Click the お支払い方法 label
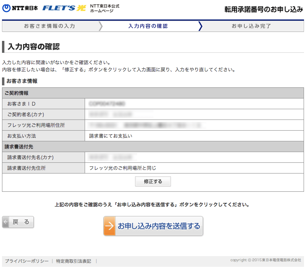The image size is (306, 268). point(22,136)
